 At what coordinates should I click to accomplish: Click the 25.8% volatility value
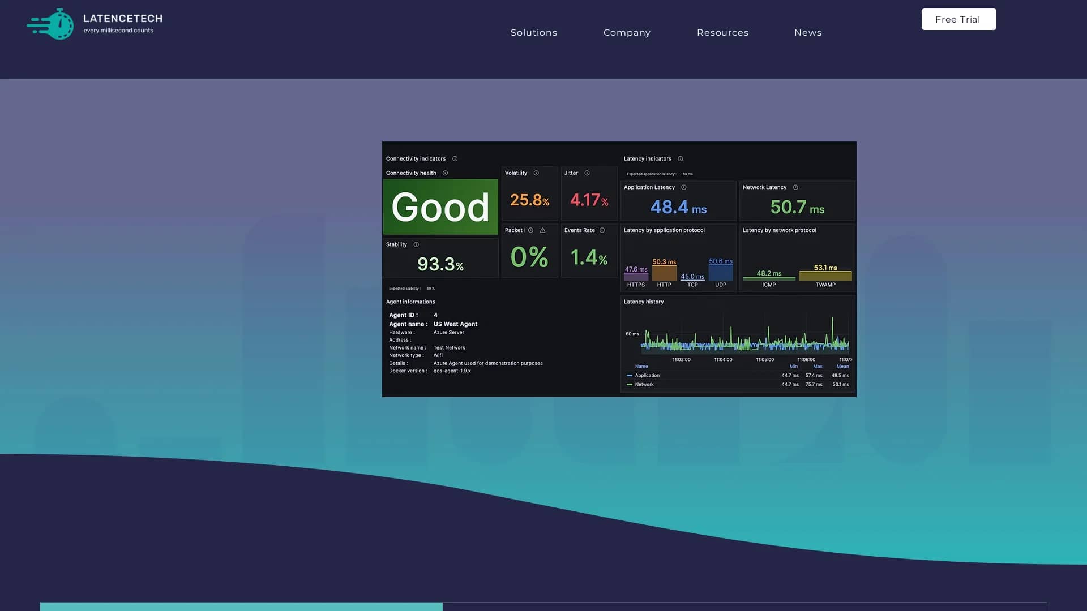coord(529,200)
